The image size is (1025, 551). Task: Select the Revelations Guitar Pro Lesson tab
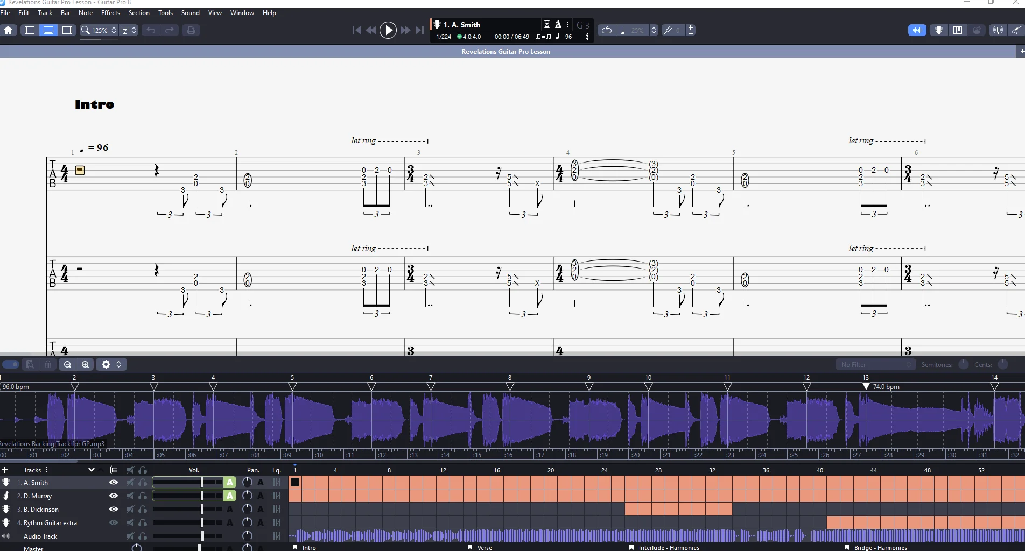click(506, 52)
